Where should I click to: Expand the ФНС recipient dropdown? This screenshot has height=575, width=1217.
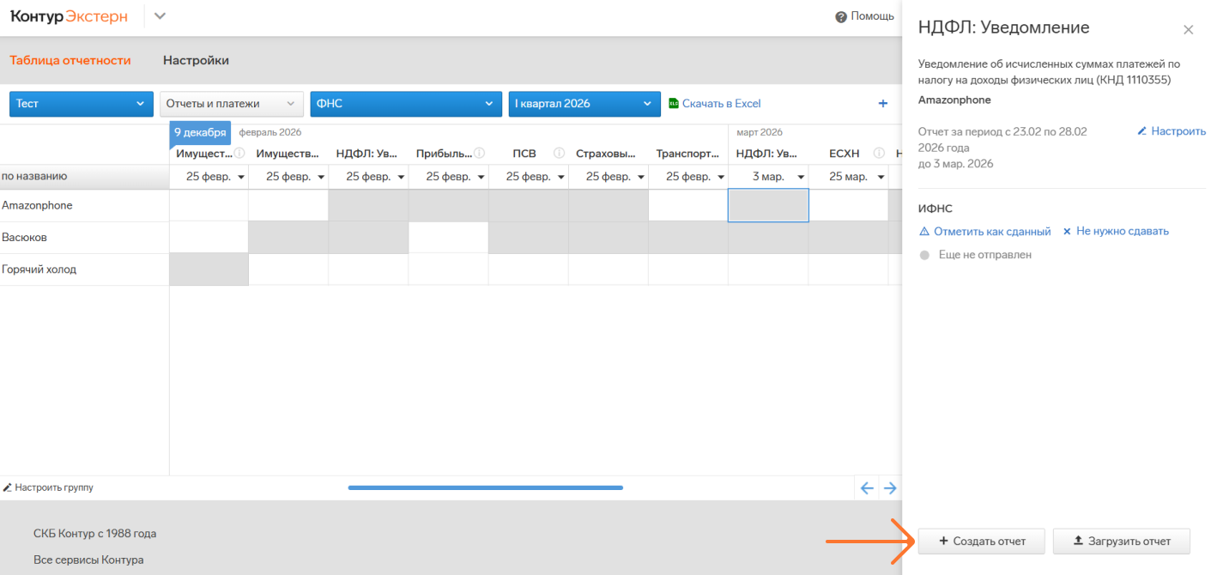click(406, 104)
